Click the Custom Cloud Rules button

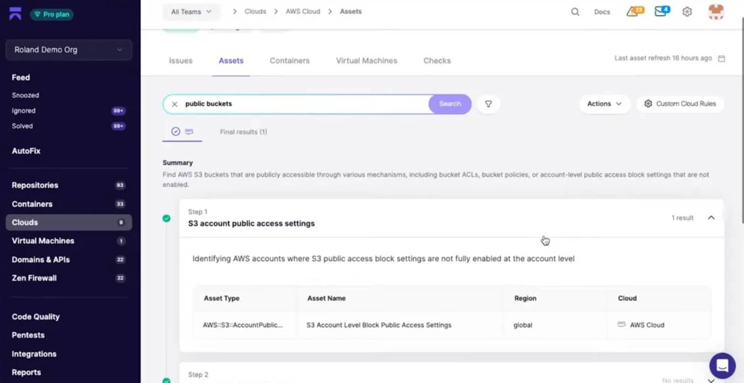point(680,104)
